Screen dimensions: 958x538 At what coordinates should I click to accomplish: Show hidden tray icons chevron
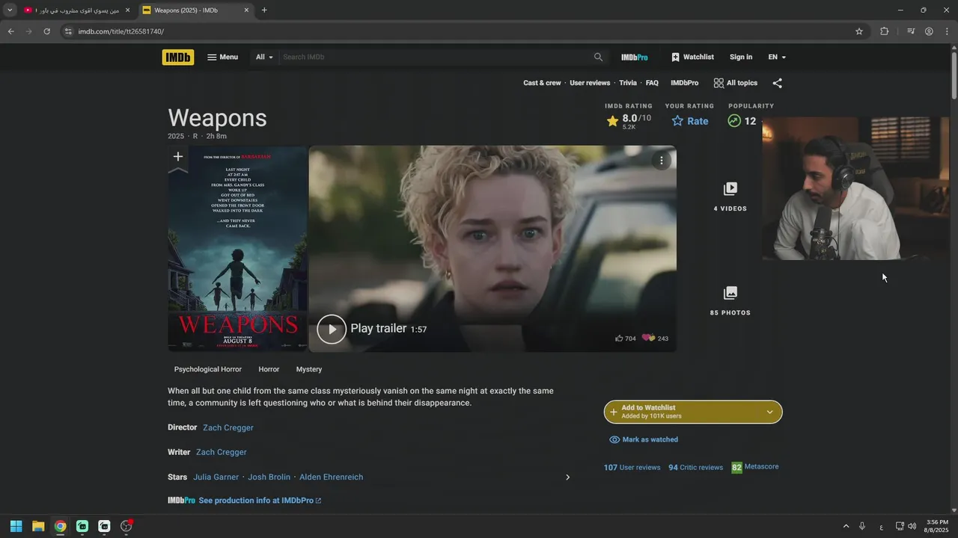[x=846, y=526]
